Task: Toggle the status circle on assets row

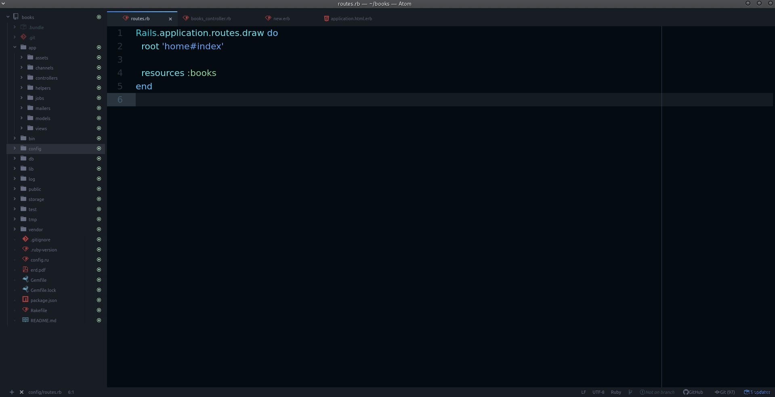Action: coord(99,57)
